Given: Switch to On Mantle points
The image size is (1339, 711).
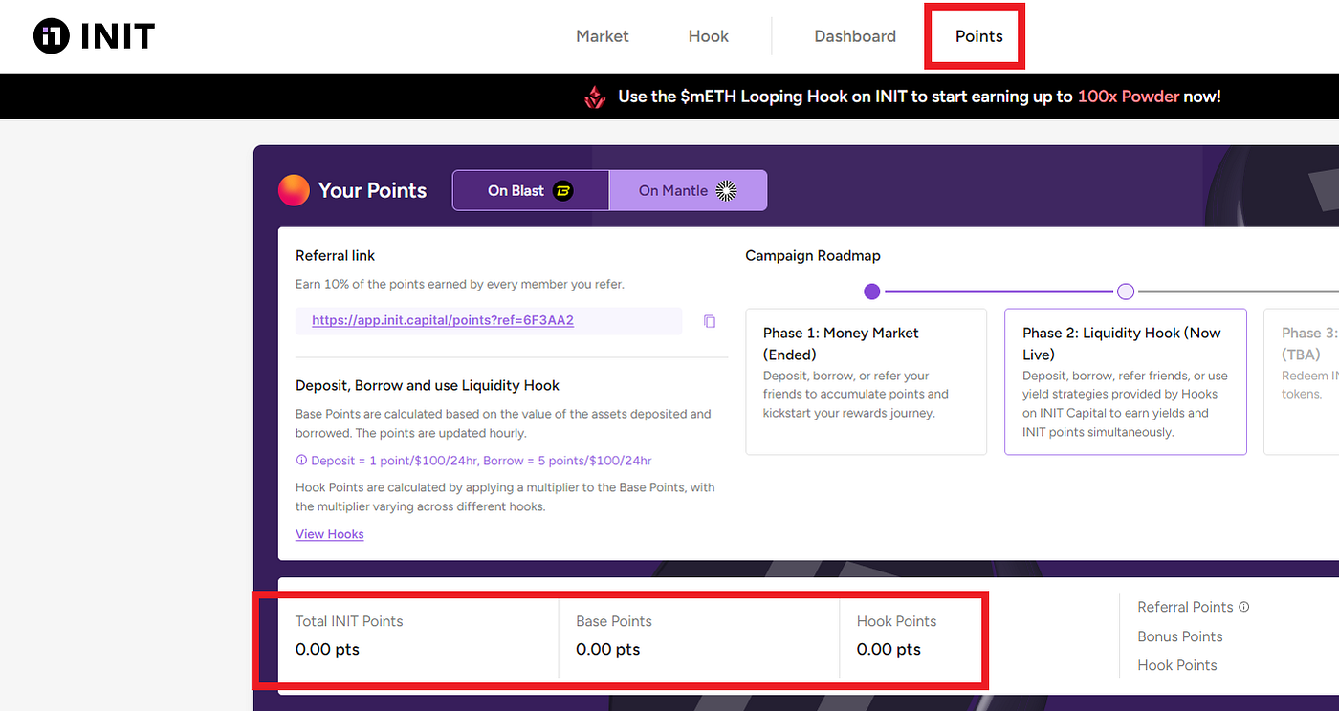Looking at the screenshot, I should [688, 190].
